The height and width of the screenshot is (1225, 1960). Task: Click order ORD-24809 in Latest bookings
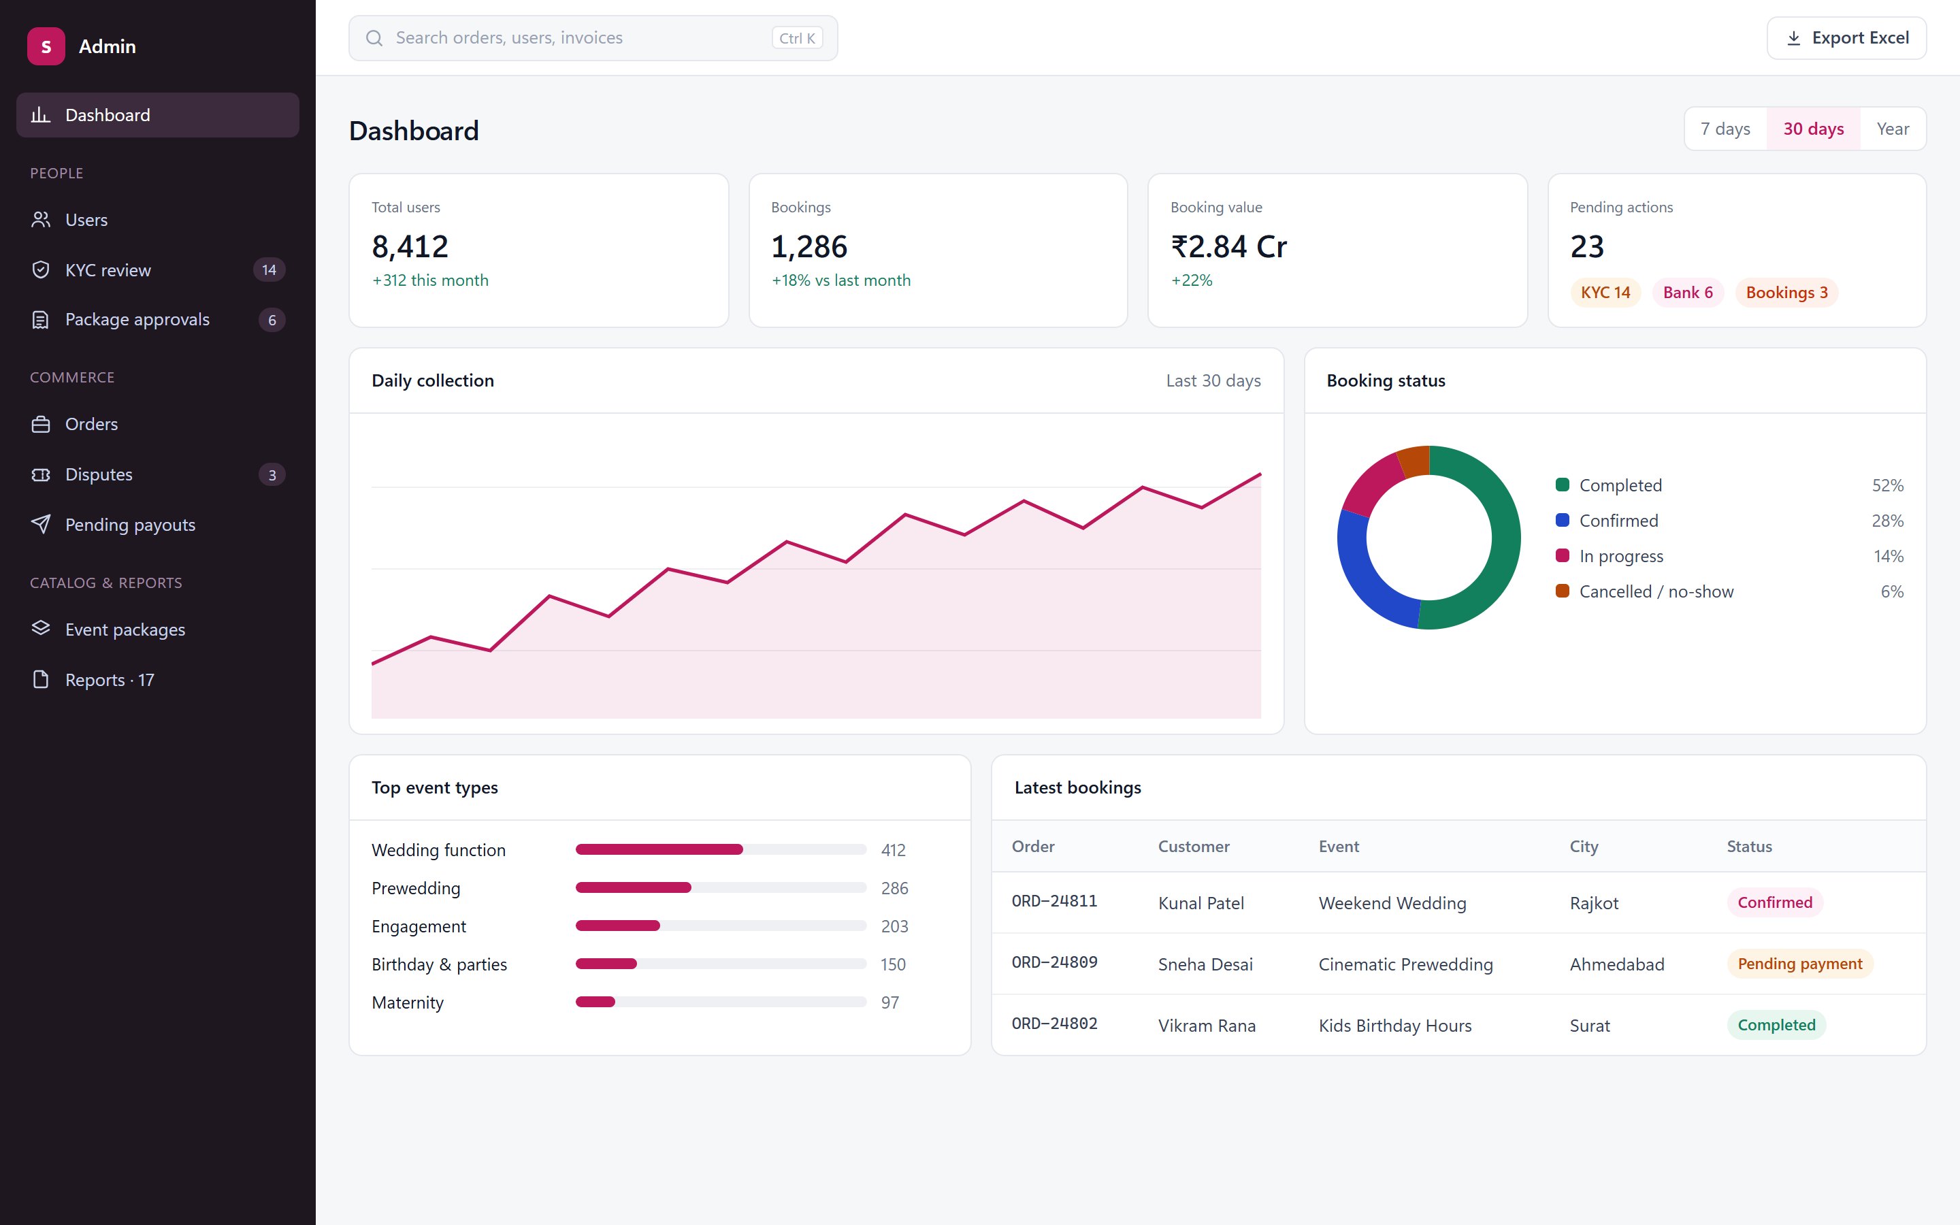(1054, 962)
